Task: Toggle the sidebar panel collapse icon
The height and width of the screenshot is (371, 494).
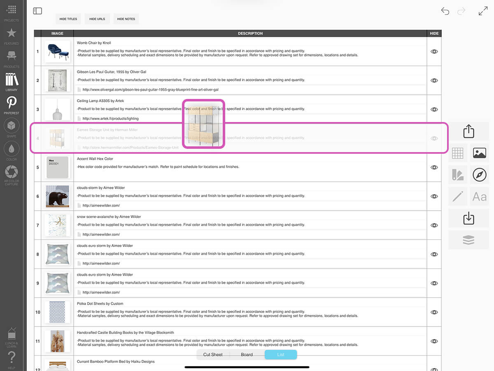Action: 37,11
